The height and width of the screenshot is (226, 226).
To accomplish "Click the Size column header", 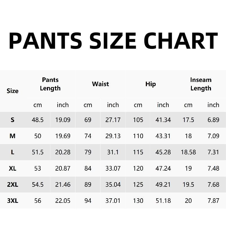I will click(x=12, y=91).
